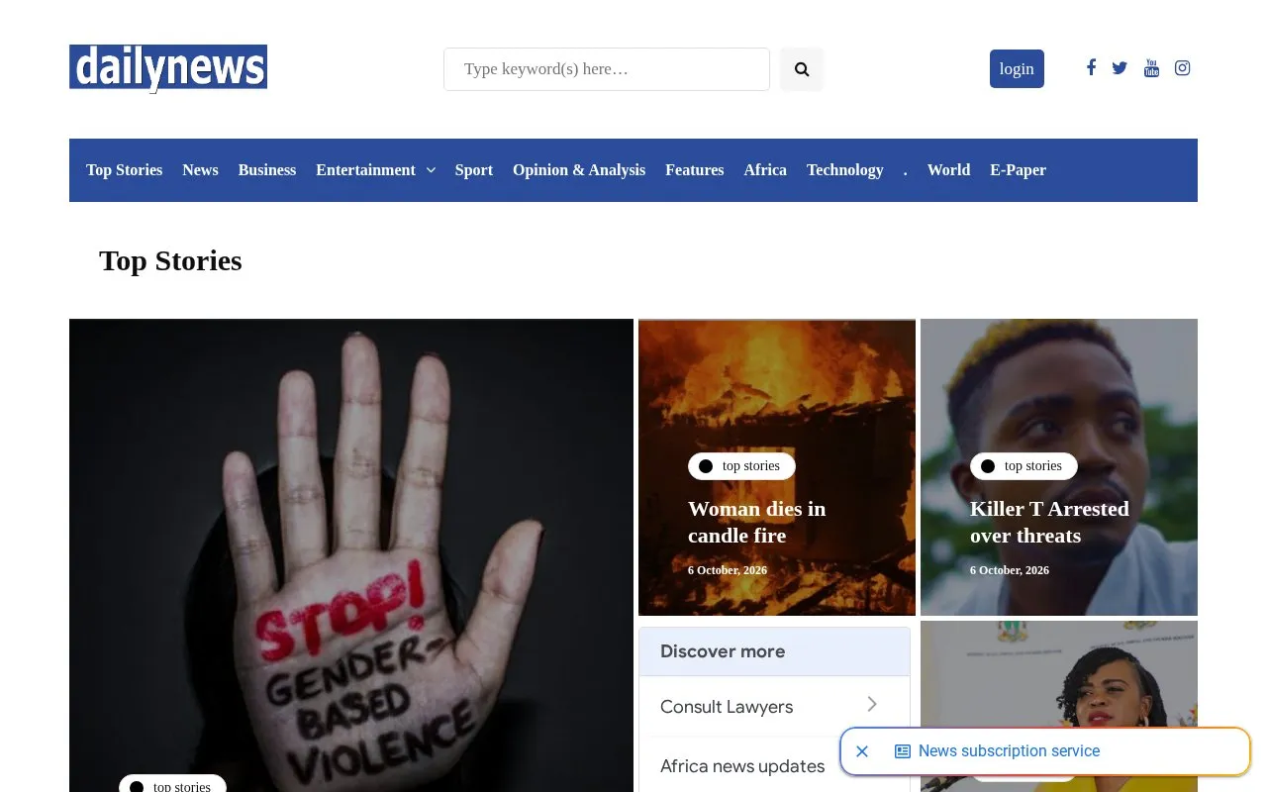1267x792 pixels.
Task: Select the Business menu item
Action: (267, 170)
